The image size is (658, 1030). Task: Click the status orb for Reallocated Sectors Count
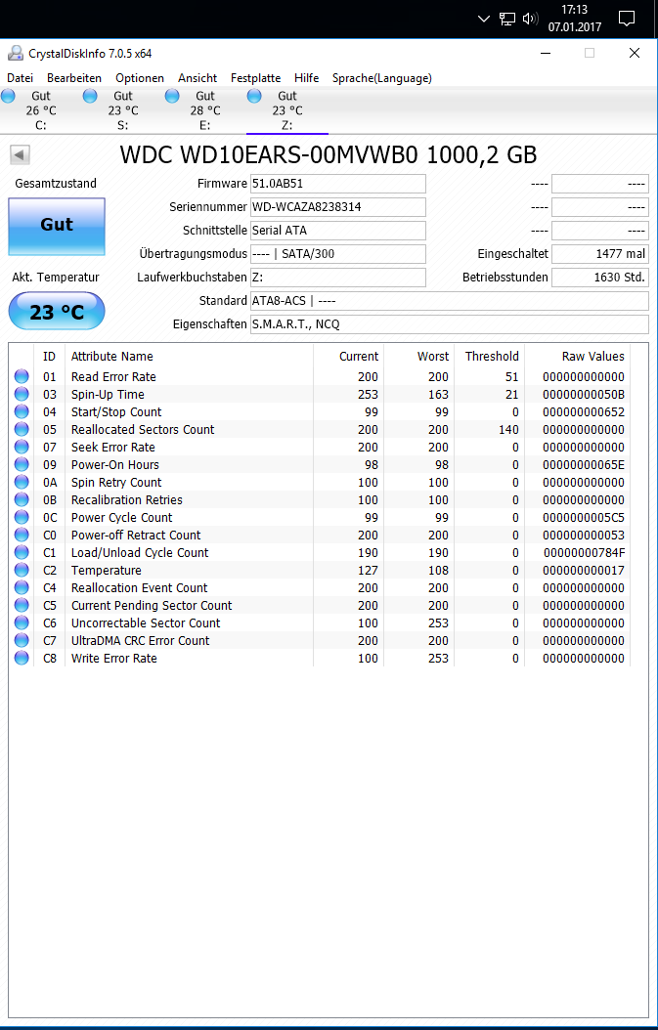point(22,430)
